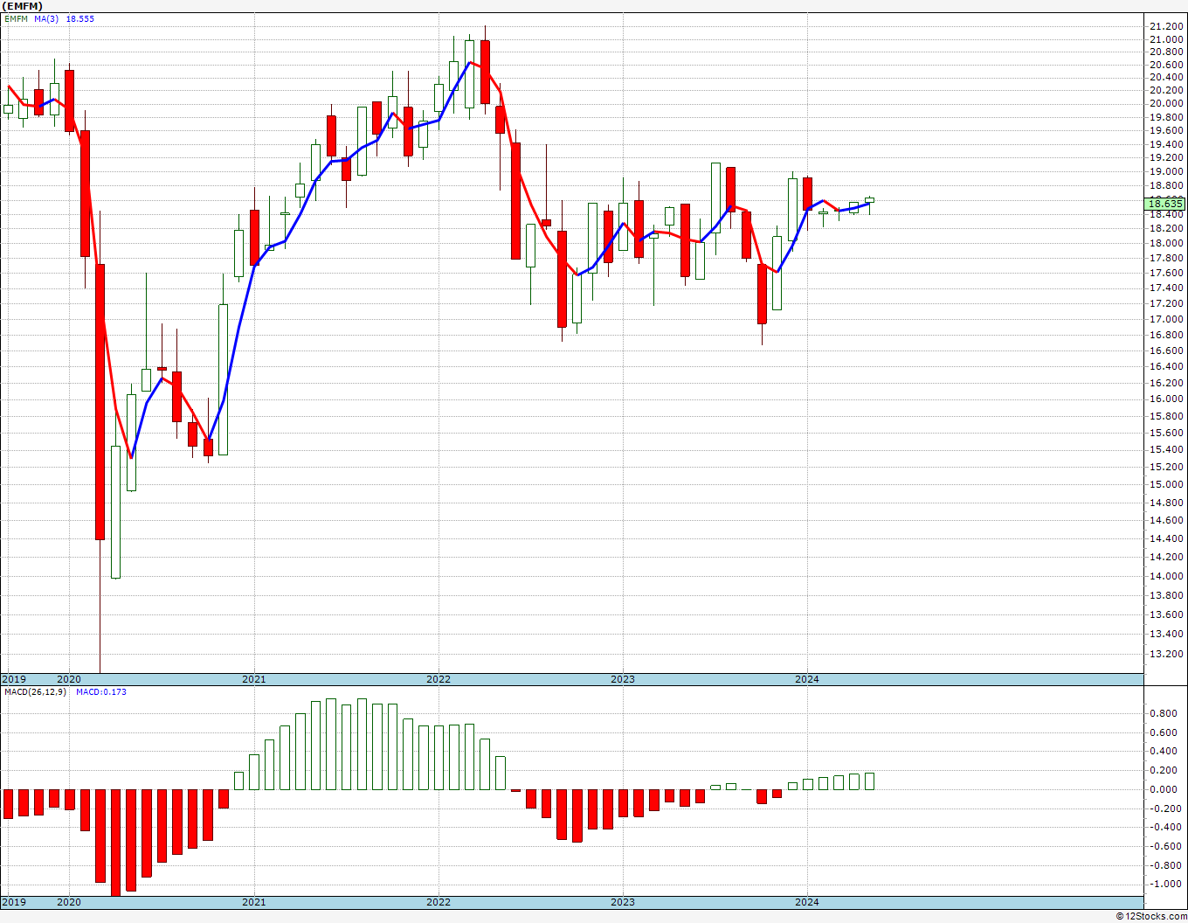
Task: Click the 20.400 price axis label
Action: (1167, 78)
